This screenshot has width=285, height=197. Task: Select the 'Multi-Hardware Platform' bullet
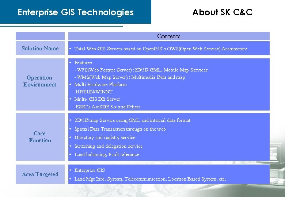[x=100, y=85]
